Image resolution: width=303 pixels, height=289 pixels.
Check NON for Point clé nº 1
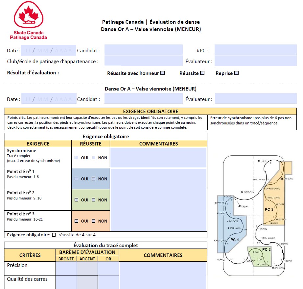[x=94, y=179]
